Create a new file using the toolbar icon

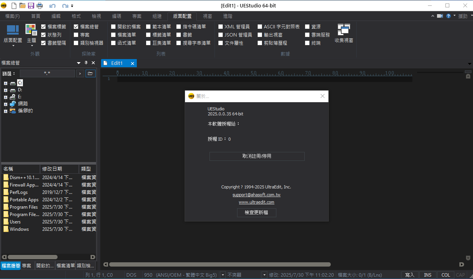[14, 5]
